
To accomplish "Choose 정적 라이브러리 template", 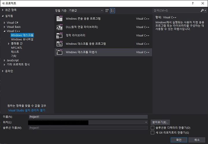I will [103, 35].
